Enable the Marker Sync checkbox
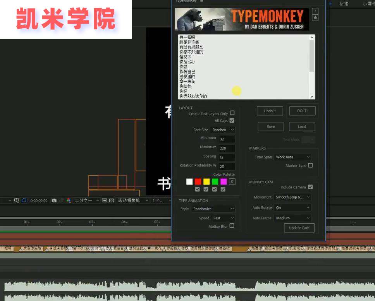 310,165
